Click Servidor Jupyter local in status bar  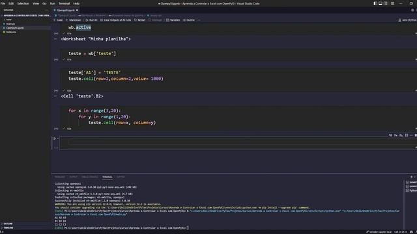(x=379, y=232)
